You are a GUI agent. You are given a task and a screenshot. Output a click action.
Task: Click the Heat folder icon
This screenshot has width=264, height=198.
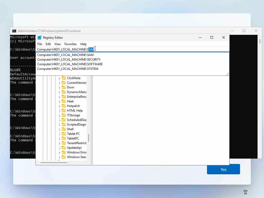[x=64, y=101]
